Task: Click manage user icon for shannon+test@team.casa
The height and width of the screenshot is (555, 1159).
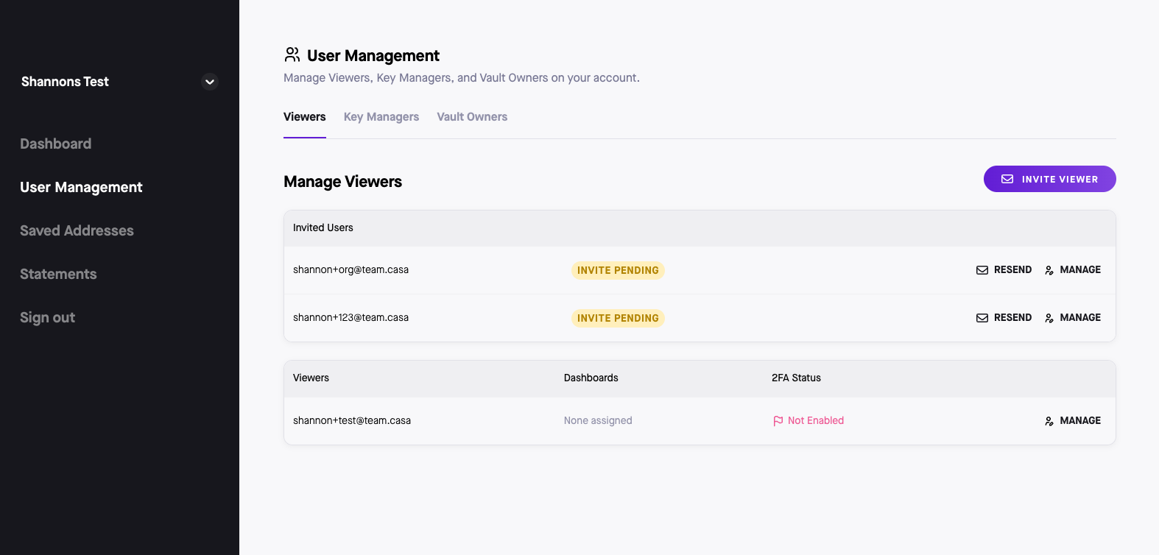Action: (x=1049, y=421)
